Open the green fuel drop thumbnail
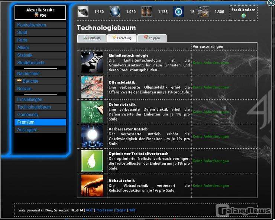Image resolution: width=275 pixels, height=220 pixels. click(92, 161)
